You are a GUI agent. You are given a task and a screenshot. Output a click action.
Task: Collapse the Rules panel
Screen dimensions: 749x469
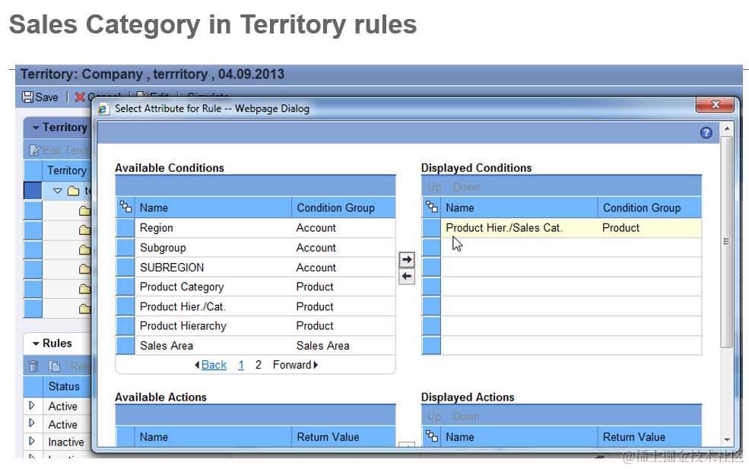tap(36, 344)
